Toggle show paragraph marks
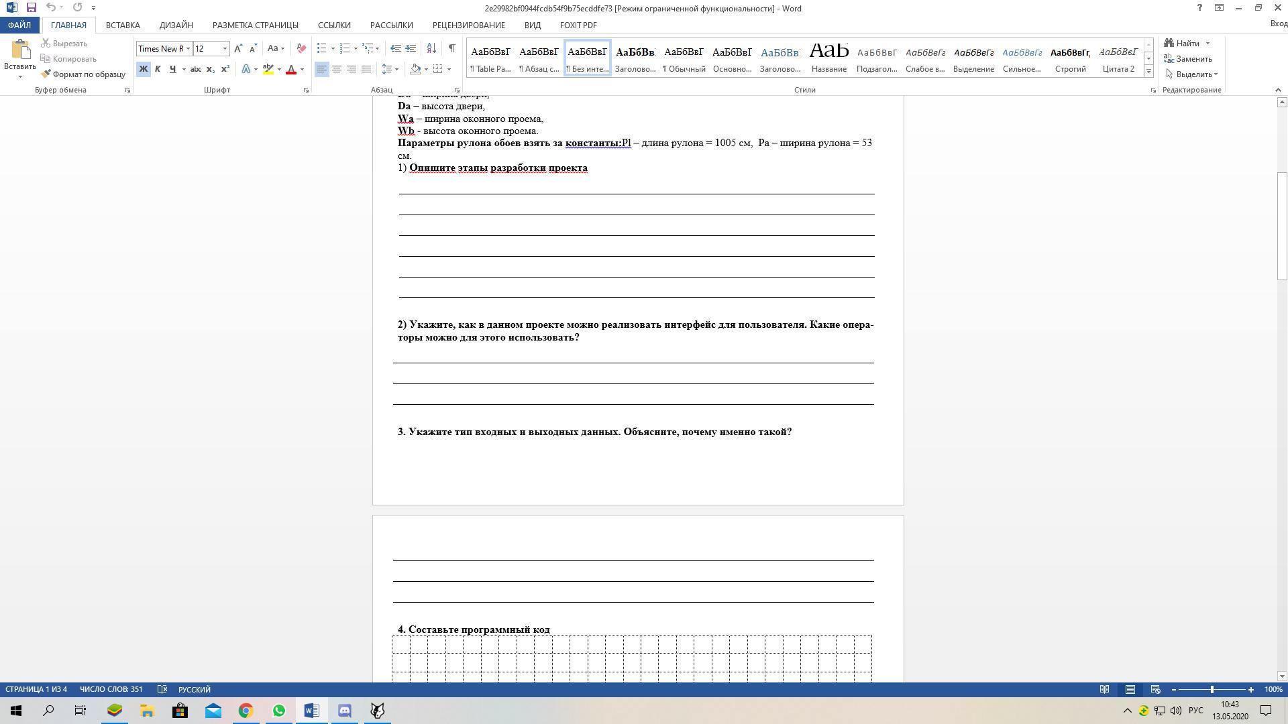The height and width of the screenshot is (724, 1288). [451, 48]
